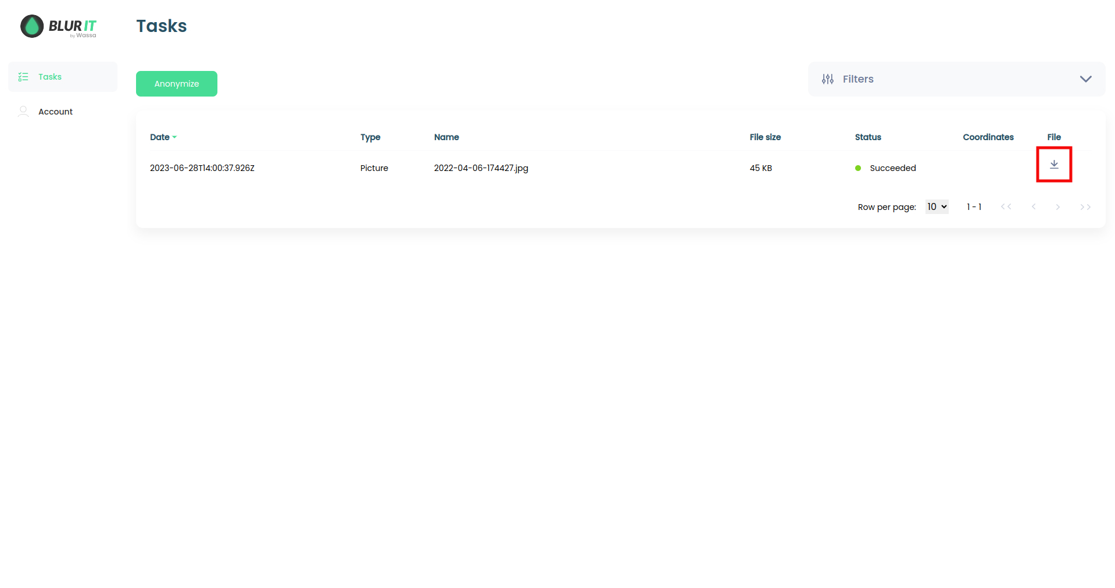Jump to last page with double-right arrows
Viewport: 1115px width, 588px height.
[1085, 207]
